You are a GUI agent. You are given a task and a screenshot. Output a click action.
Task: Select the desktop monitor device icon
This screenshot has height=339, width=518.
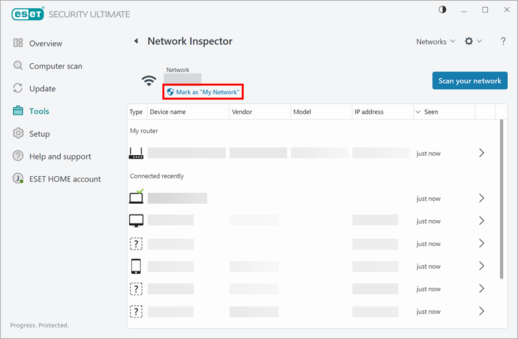(136, 221)
